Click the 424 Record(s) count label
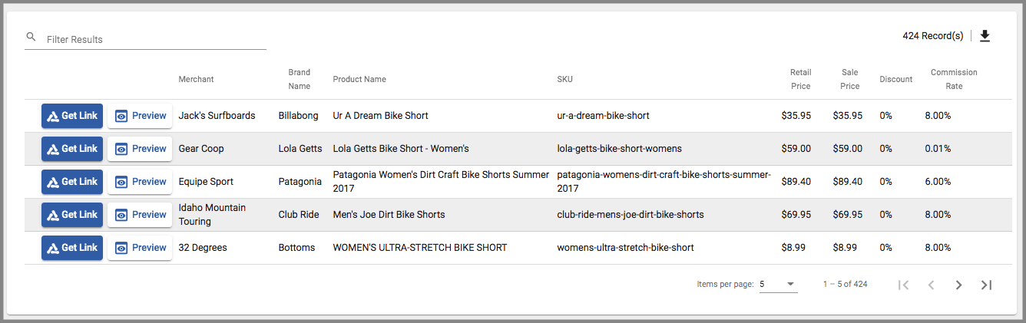This screenshot has width=1026, height=323. click(932, 36)
